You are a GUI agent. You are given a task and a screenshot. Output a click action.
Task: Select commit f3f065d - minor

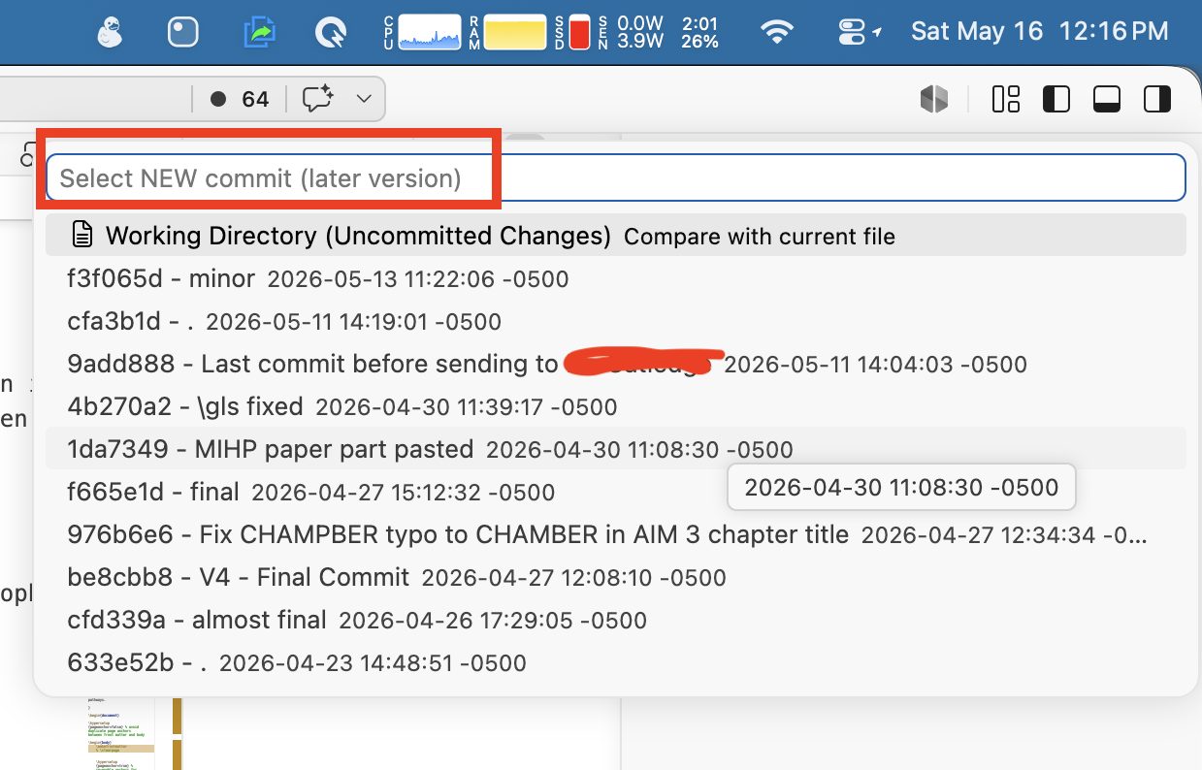616,279
